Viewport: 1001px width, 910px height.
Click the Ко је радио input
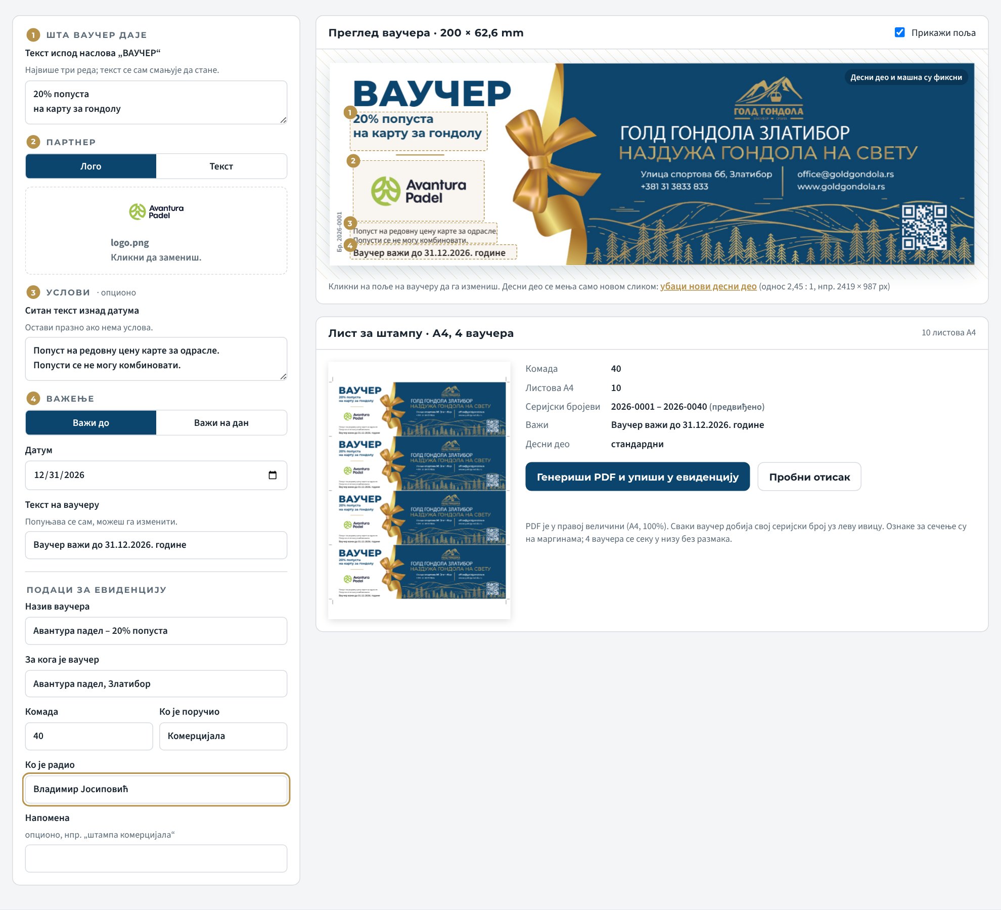156,789
